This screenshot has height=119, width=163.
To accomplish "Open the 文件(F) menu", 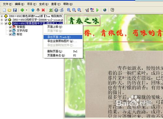I will point(7,4).
